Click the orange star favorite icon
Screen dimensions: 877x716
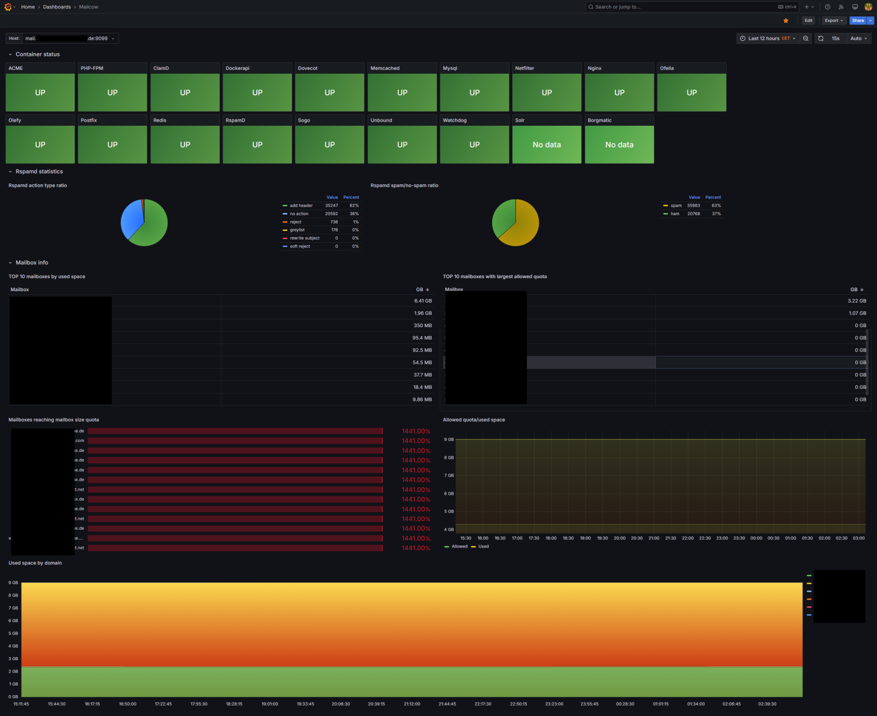pos(786,21)
